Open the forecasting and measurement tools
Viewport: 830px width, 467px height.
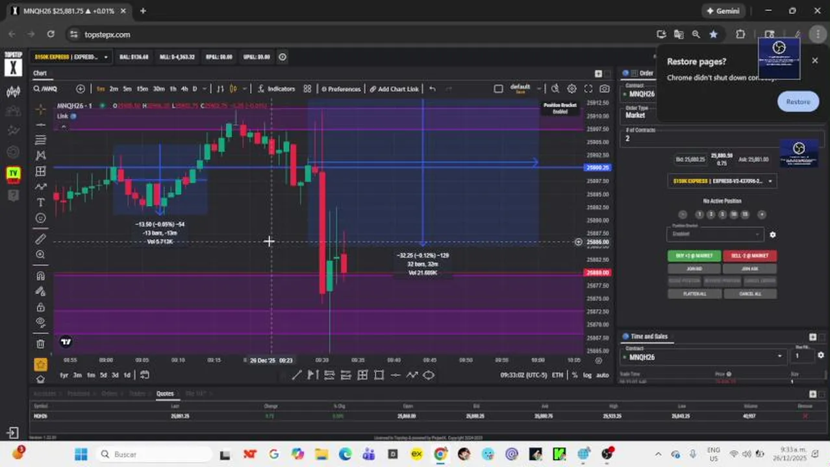(40, 171)
